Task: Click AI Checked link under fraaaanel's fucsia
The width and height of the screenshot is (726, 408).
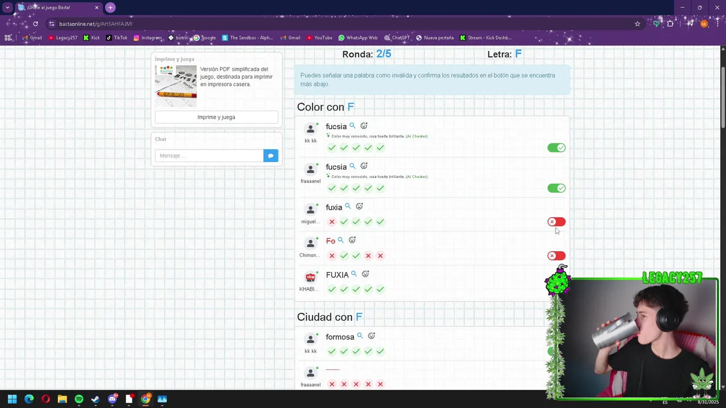Action: 417,177
